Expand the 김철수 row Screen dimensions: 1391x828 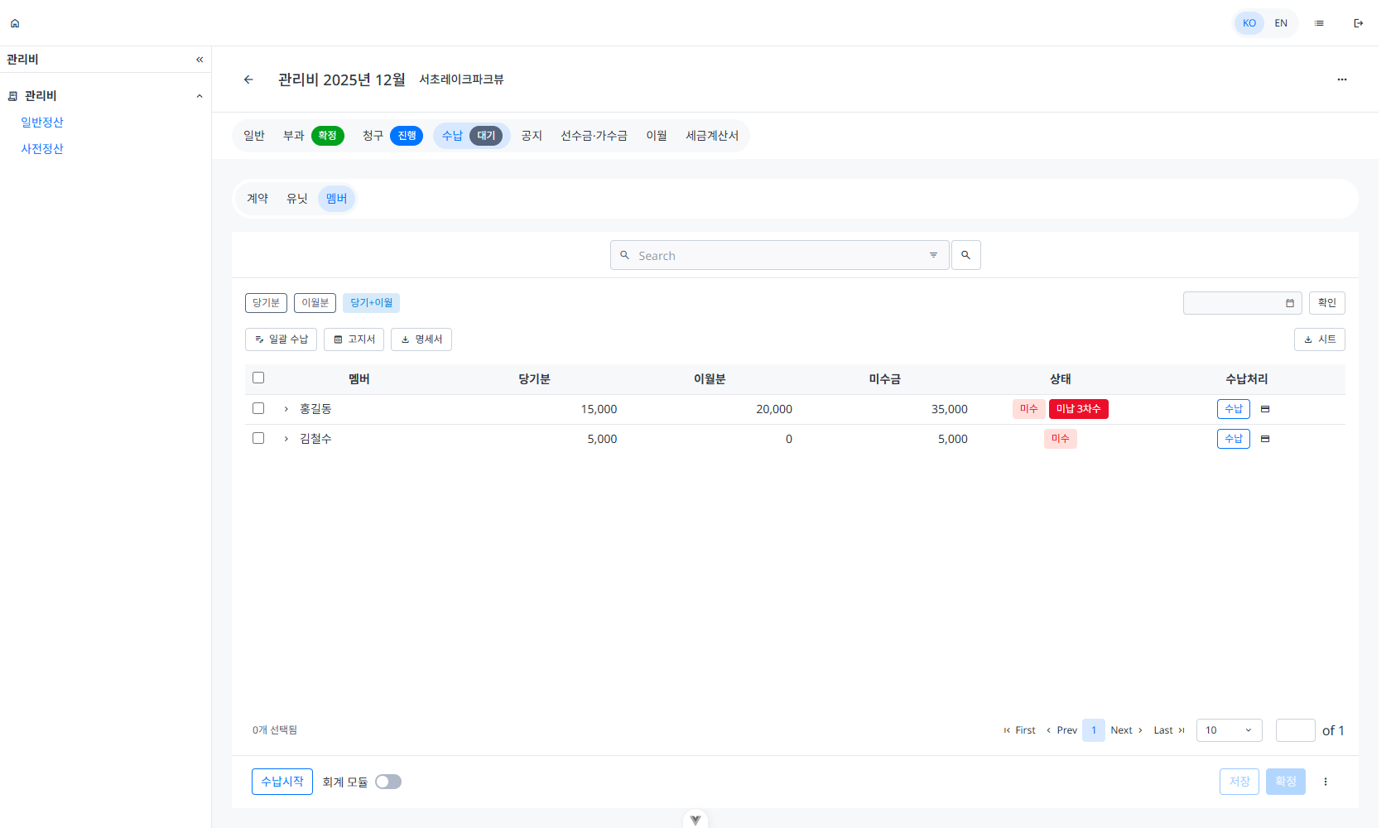[x=286, y=439]
